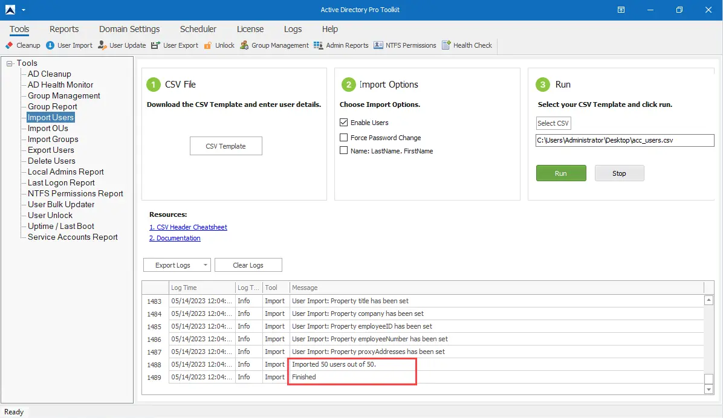
Task: Click the Clear Logs button
Action: (x=248, y=265)
